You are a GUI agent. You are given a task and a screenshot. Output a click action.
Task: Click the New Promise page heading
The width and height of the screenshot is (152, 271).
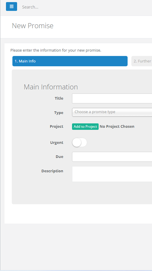[32, 26]
